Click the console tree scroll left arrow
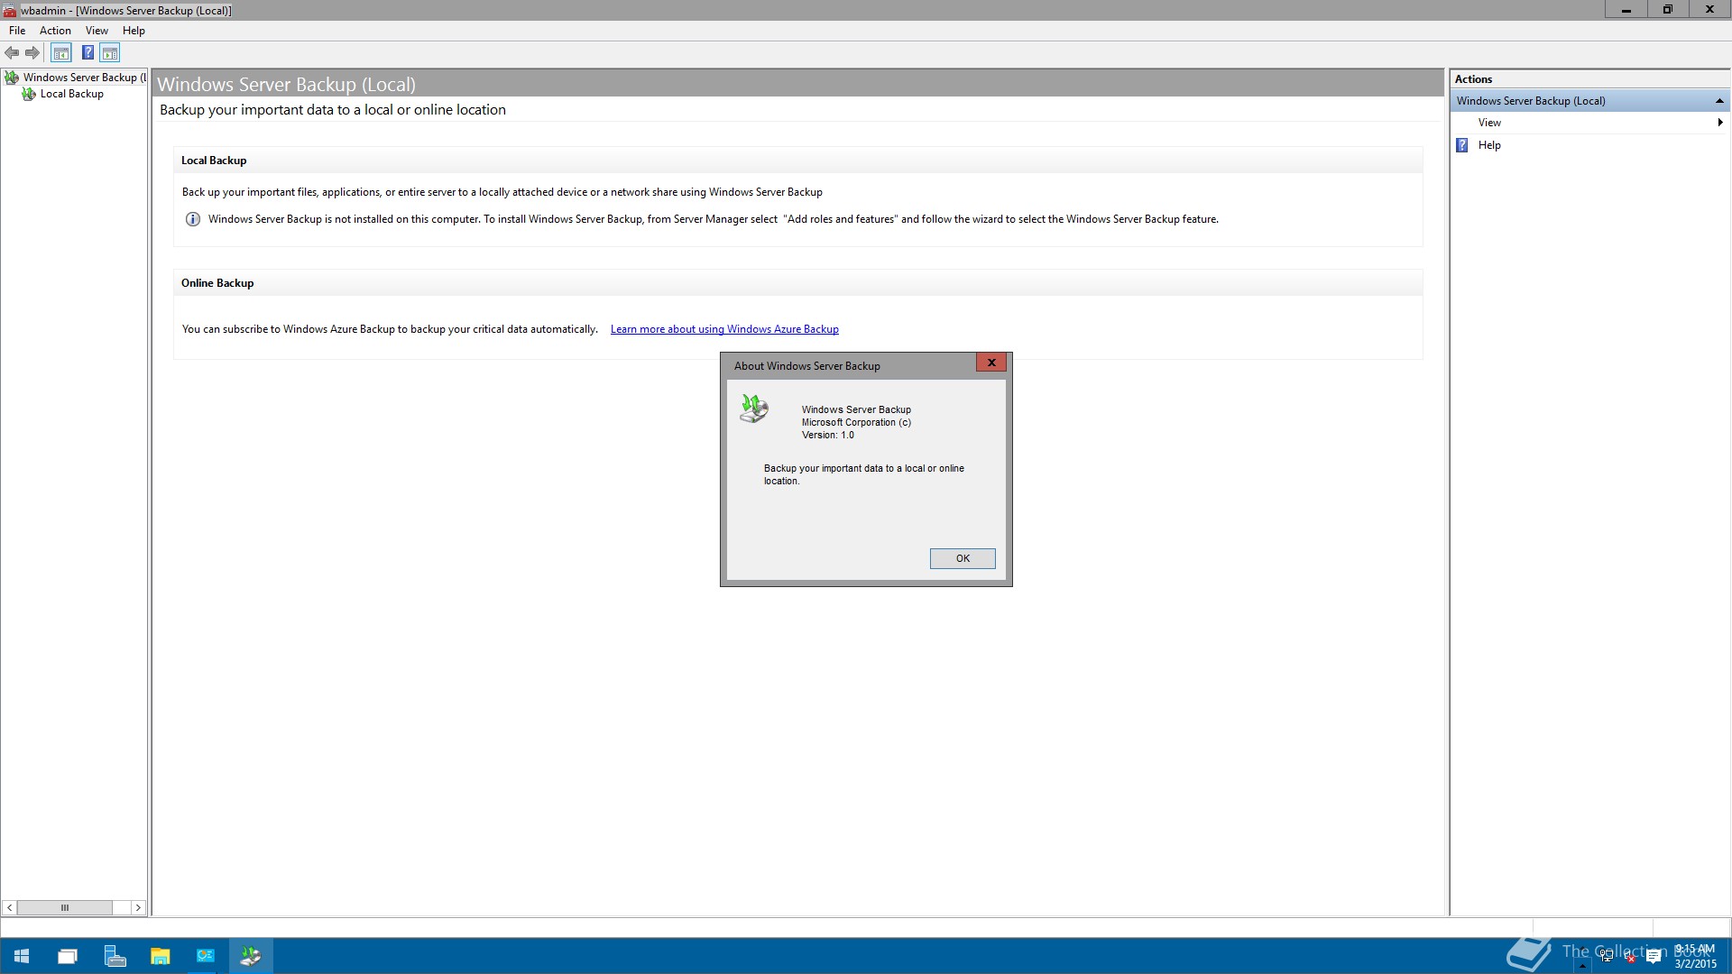 (x=9, y=907)
